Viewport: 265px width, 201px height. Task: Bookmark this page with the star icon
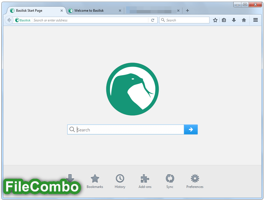coord(215,20)
